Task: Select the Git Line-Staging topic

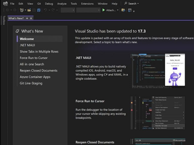Action: click(31, 83)
